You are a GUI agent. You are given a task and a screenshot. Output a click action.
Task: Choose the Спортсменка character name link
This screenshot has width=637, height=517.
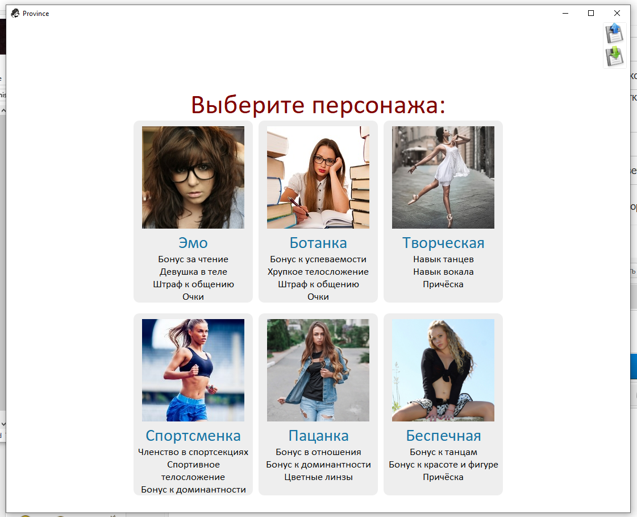[193, 436]
